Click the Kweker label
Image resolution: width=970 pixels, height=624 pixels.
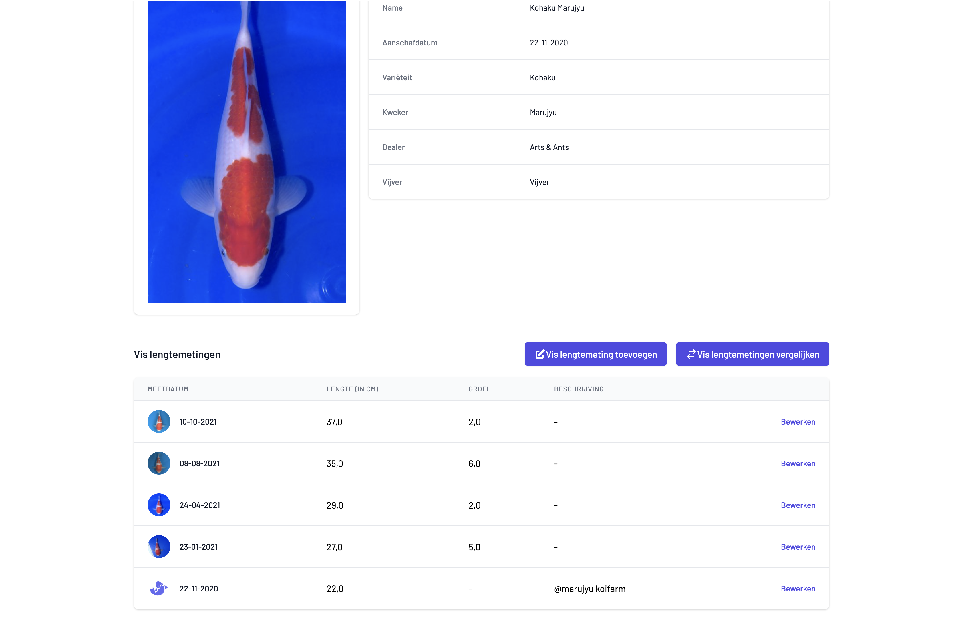point(395,112)
